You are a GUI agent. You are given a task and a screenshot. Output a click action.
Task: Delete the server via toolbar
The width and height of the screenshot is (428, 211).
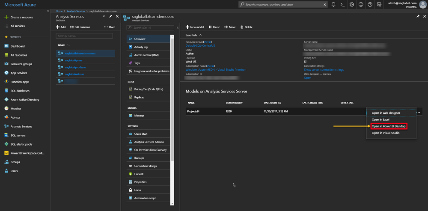pos(247,27)
